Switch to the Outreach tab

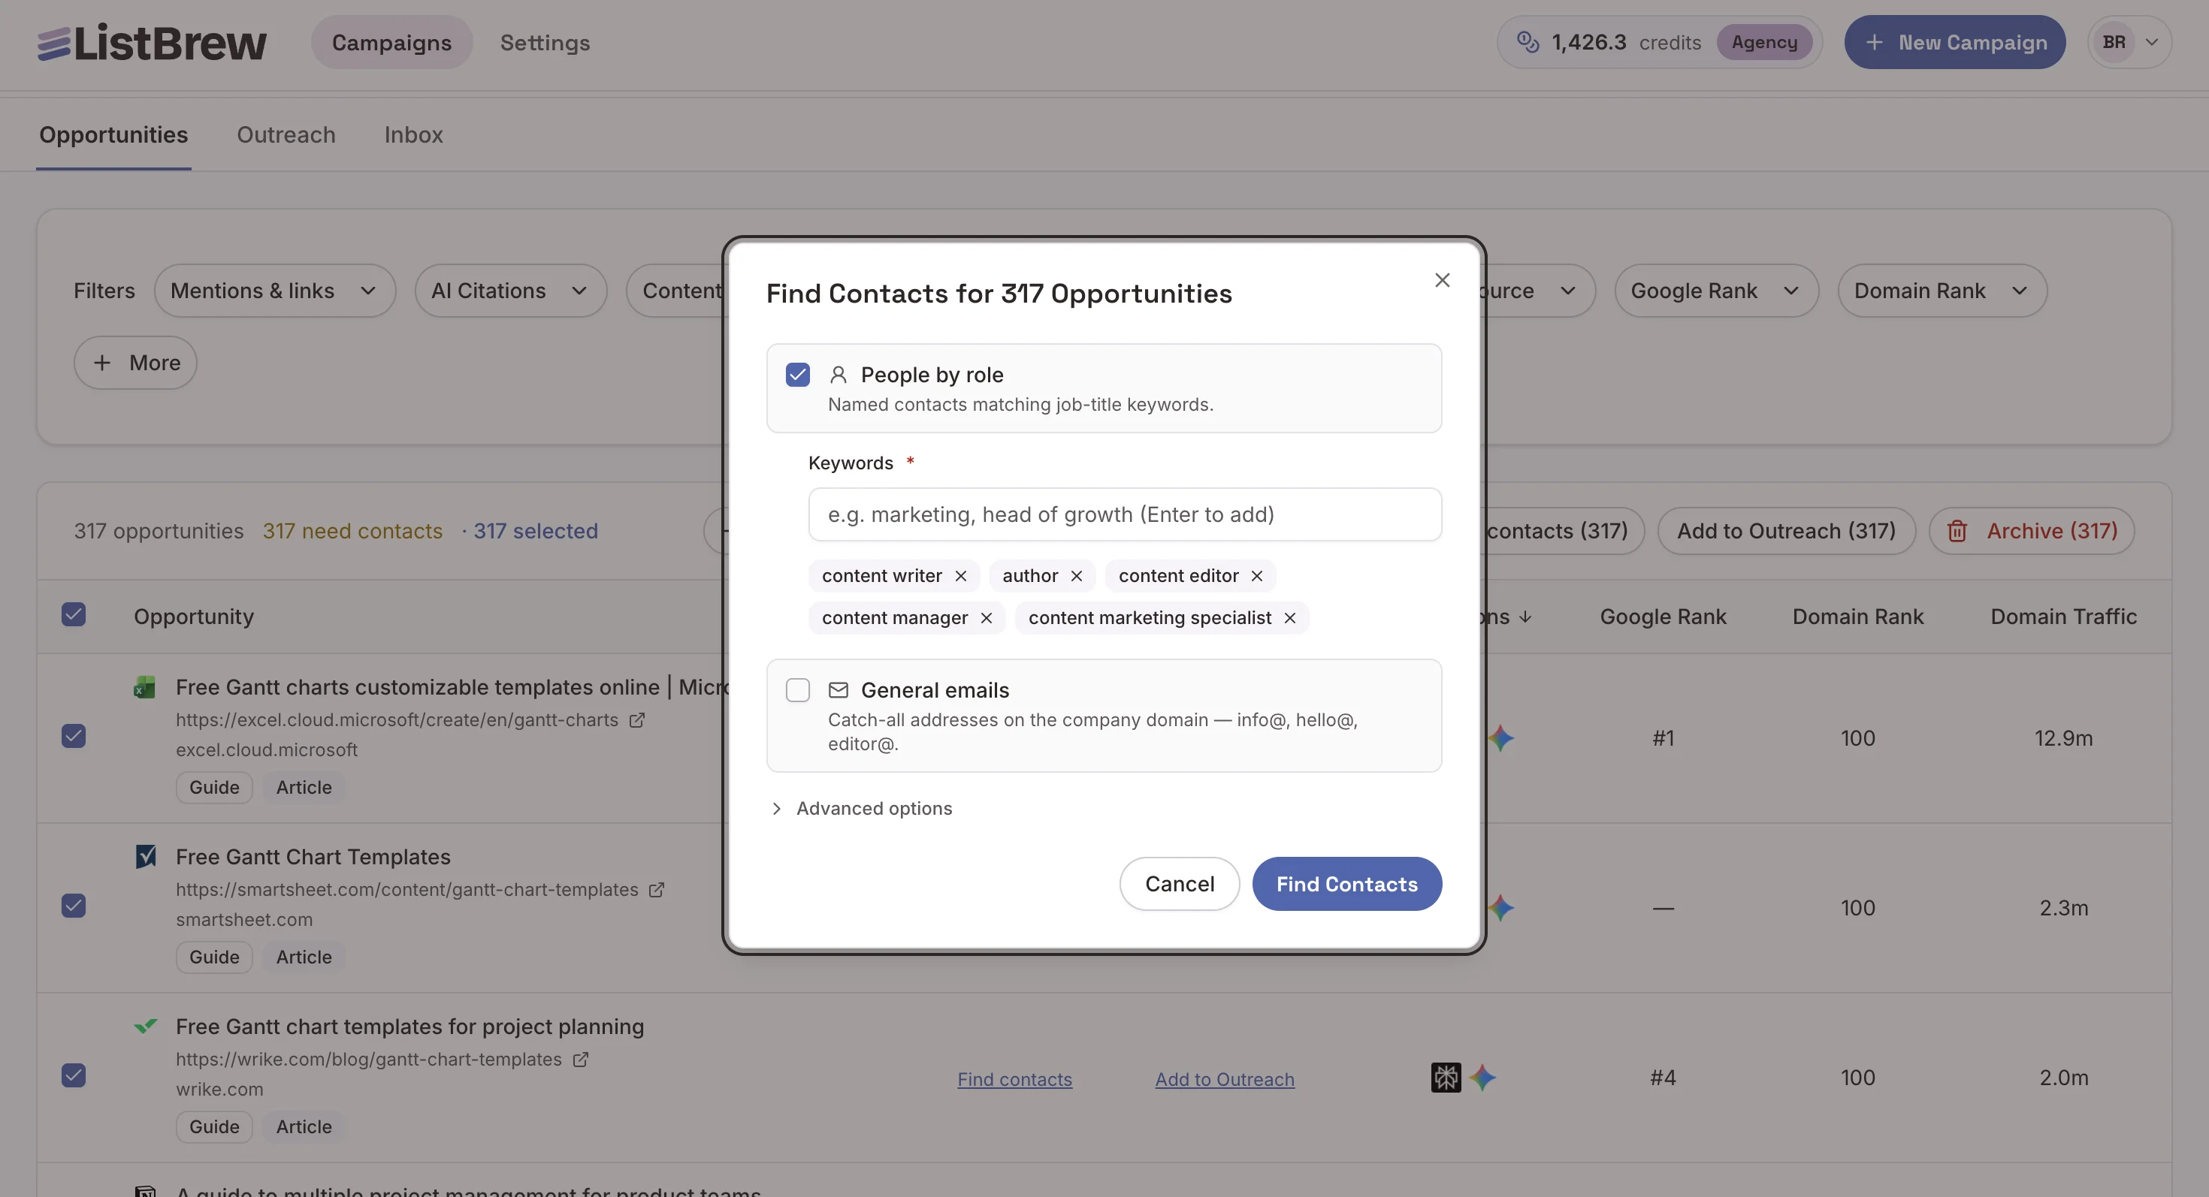[x=286, y=134]
